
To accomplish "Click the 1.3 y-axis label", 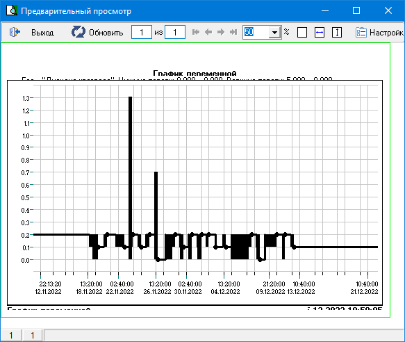I will click(26, 98).
